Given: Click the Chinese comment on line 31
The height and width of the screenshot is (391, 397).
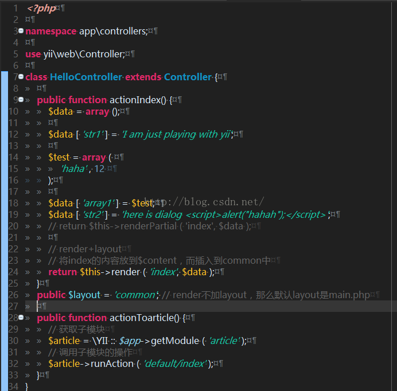Looking at the screenshot, I should coord(91,352).
